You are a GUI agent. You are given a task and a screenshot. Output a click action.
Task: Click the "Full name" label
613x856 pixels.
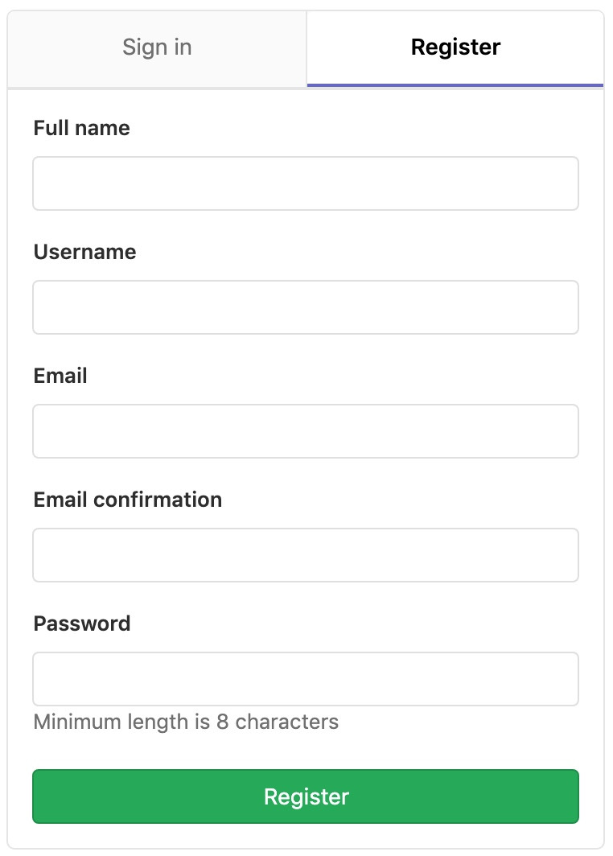point(81,128)
